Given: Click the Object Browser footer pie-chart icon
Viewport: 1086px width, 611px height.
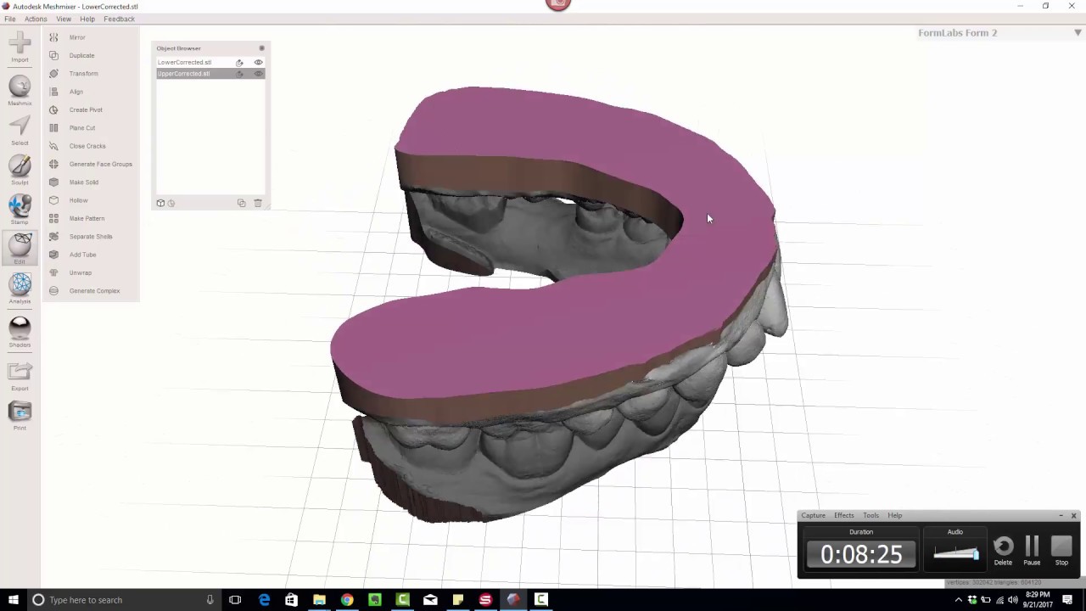Looking at the screenshot, I should click(x=171, y=203).
